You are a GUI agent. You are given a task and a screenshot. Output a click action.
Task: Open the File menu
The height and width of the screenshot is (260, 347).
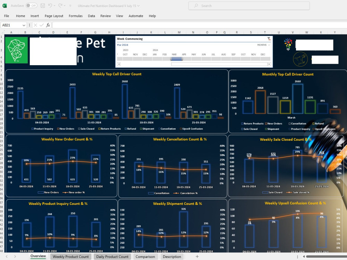(7, 16)
